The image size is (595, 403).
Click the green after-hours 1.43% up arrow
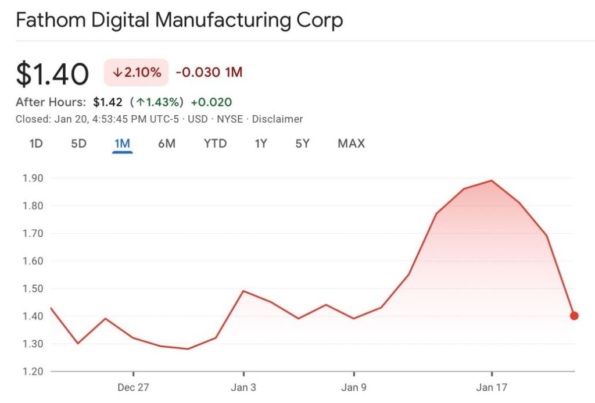(x=140, y=102)
